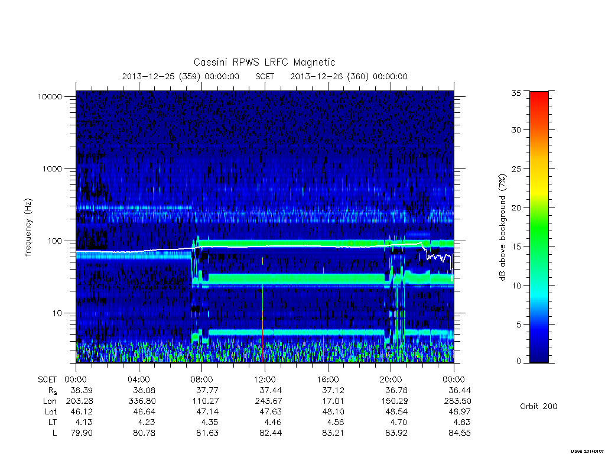Click the green middle of the color bar

pyautogui.click(x=539, y=227)
